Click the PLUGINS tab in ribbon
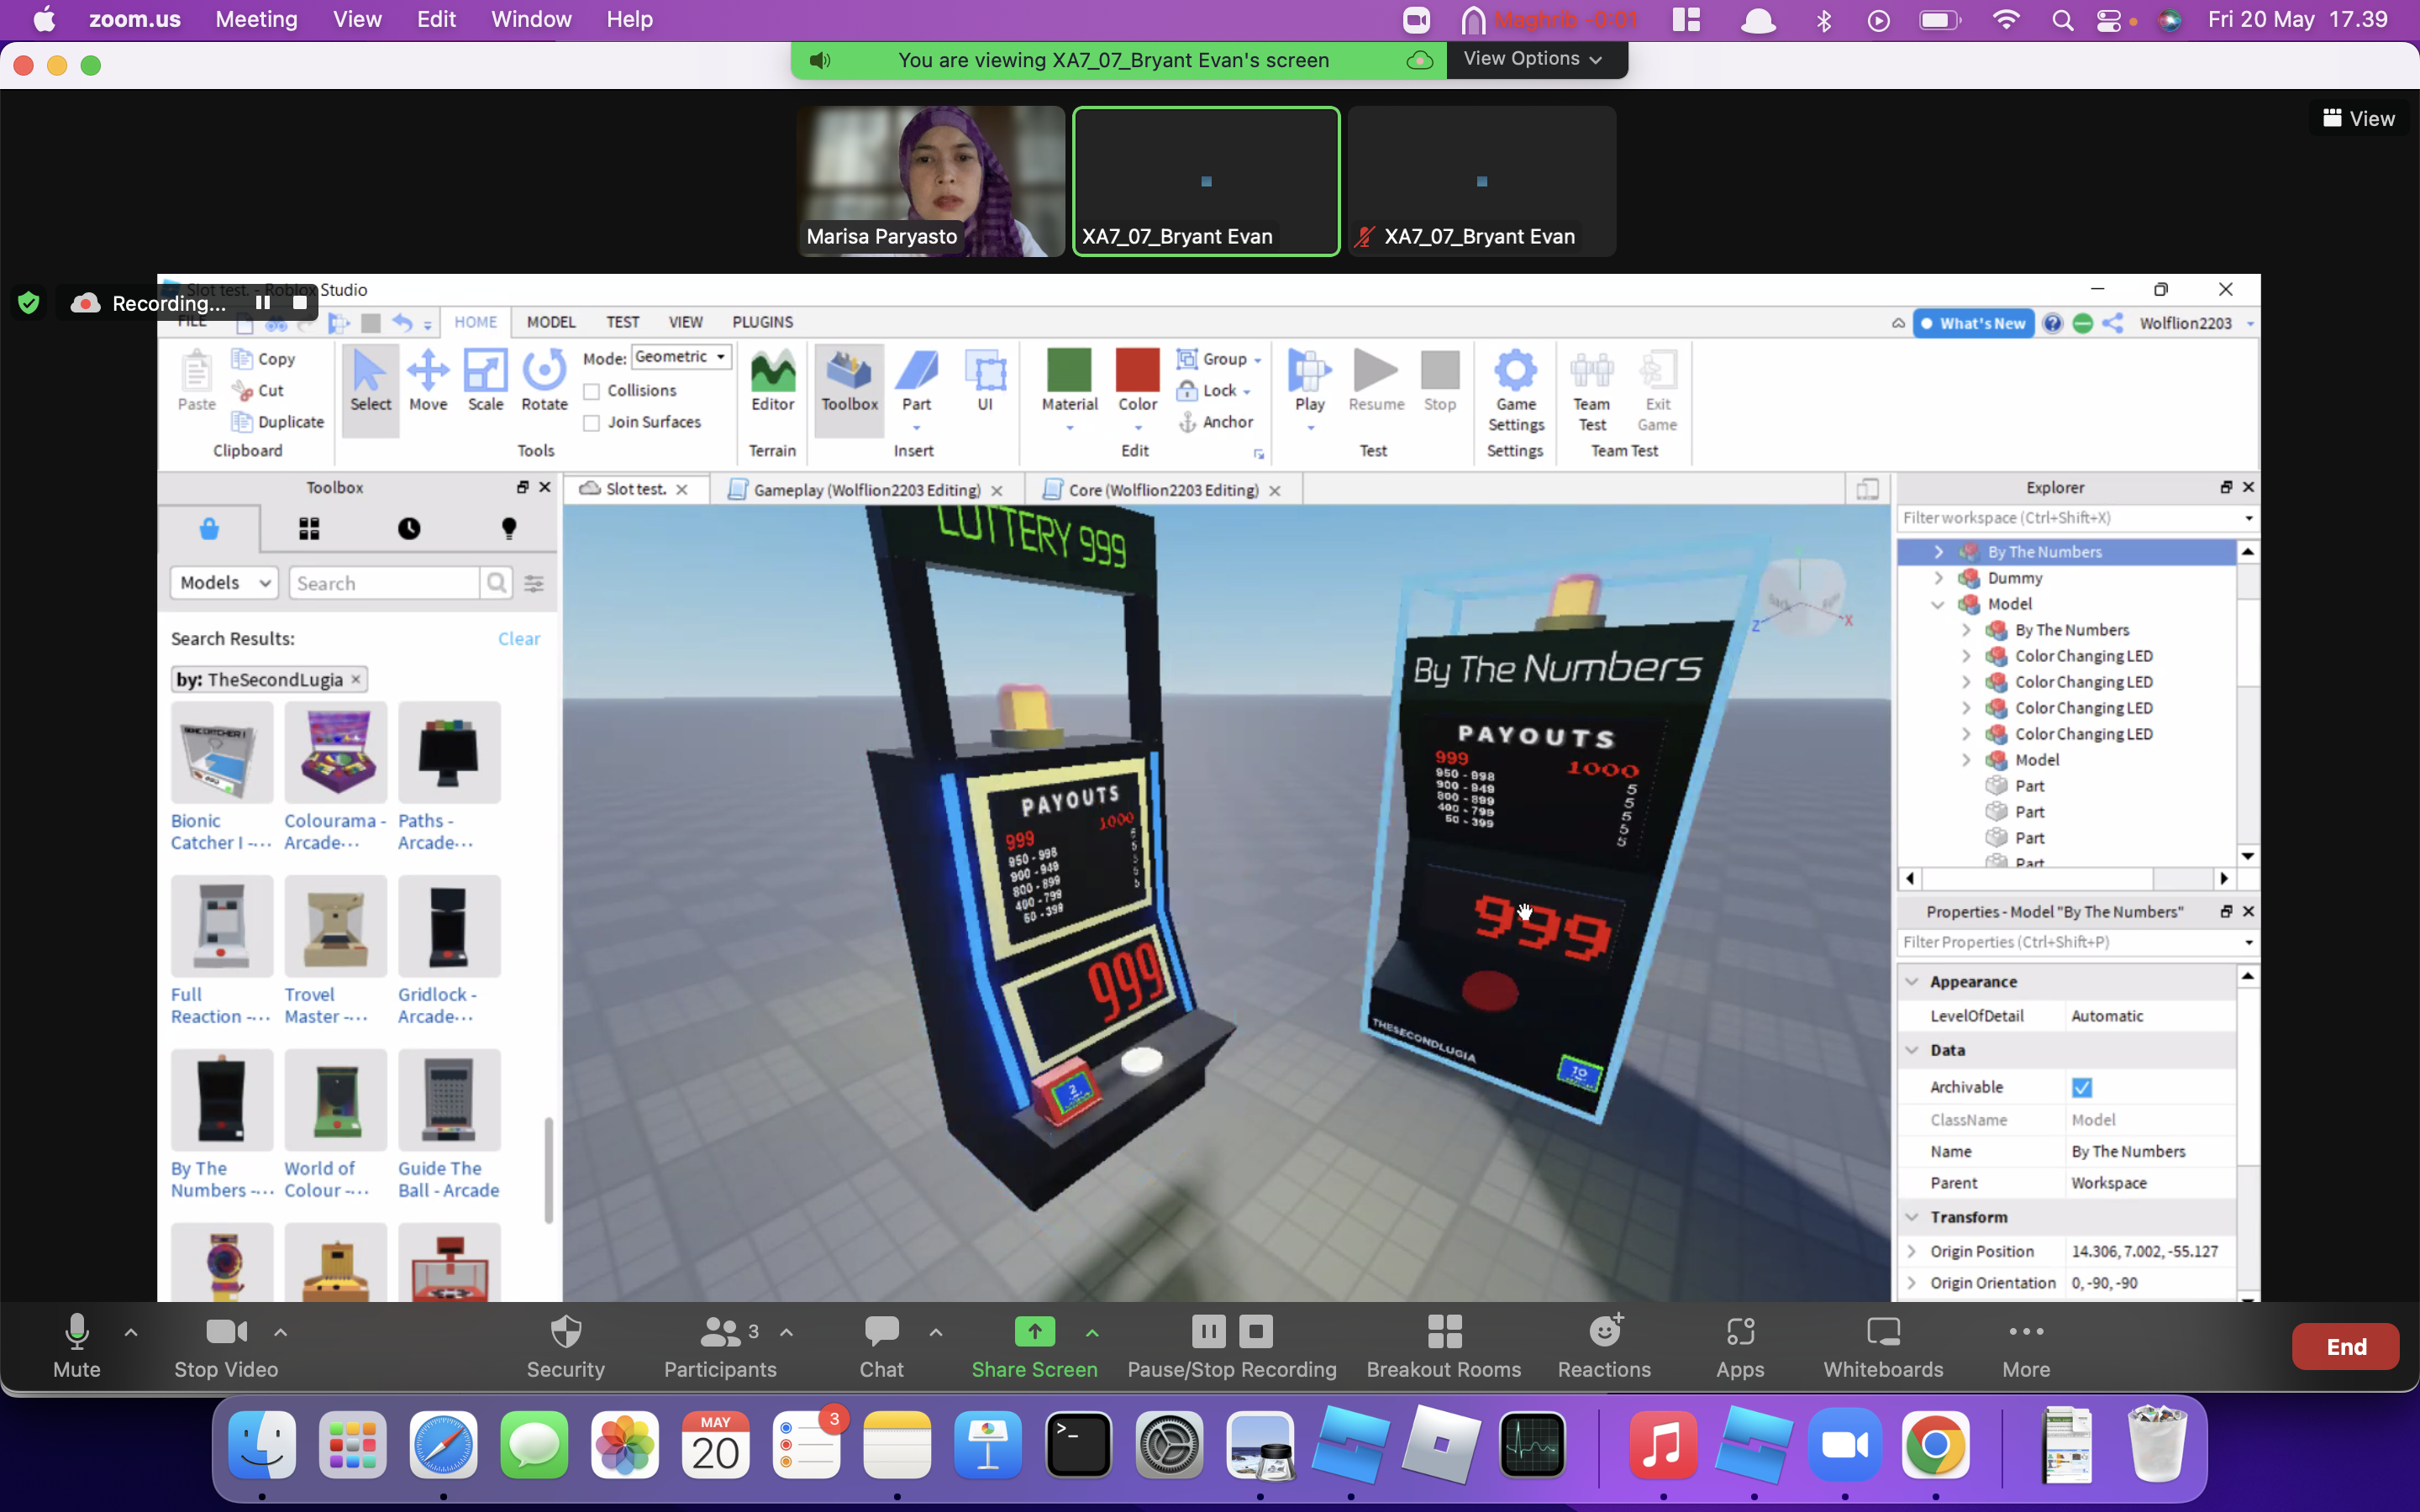This screenshot has width=2420, height=1512. click(761, 323)
